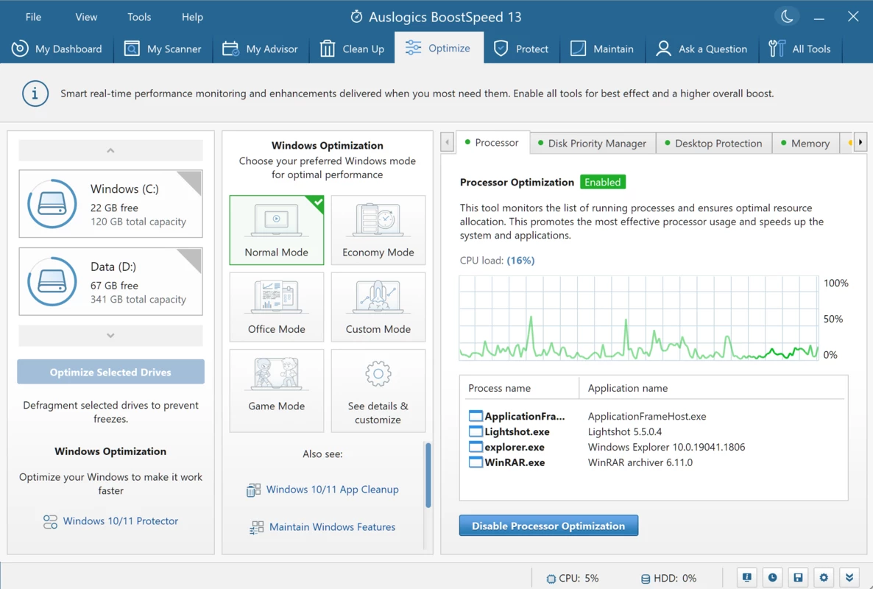
Task: Choose Game Mode
Action: pos(277,390)
